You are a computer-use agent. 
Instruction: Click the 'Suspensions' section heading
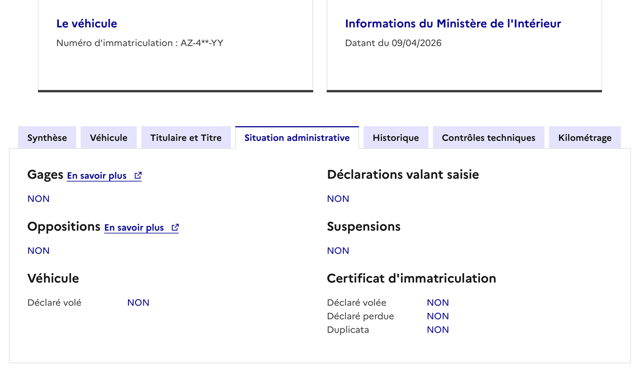tap(363, 226)
